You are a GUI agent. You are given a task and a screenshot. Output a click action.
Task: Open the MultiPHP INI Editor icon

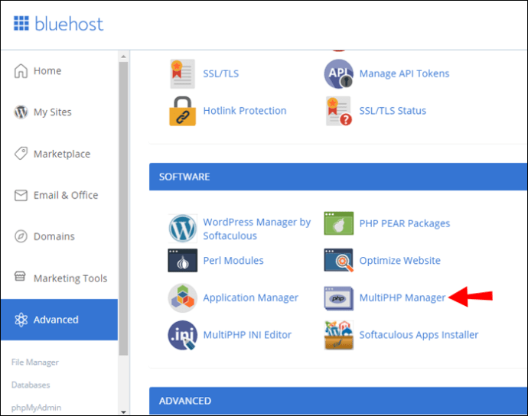[x=183, y=334]
